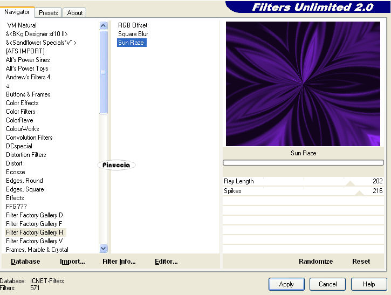The image size is (391, 295).
Task: Select Edges, Square category
Action: (x=25, y=189)
